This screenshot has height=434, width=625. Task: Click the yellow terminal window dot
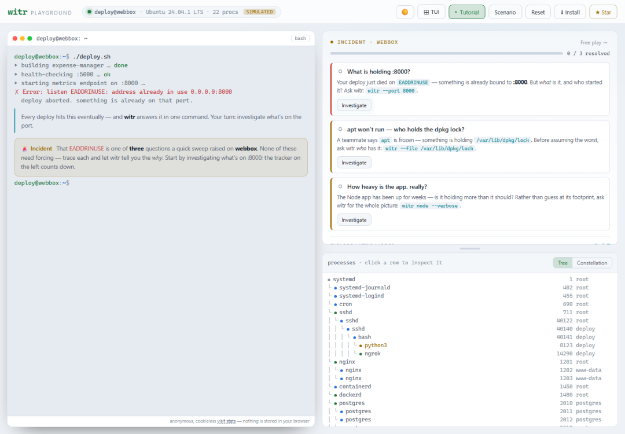(23, 38)
